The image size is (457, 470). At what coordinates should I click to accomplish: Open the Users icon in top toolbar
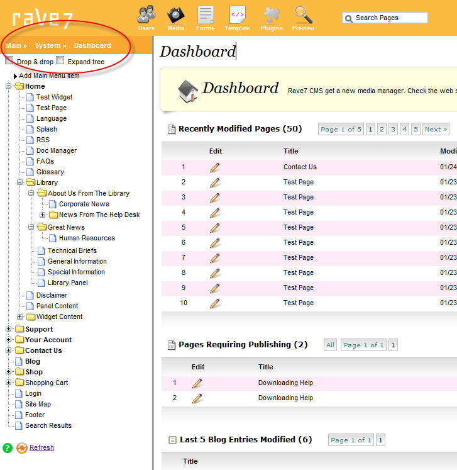(x=146, y=14)
